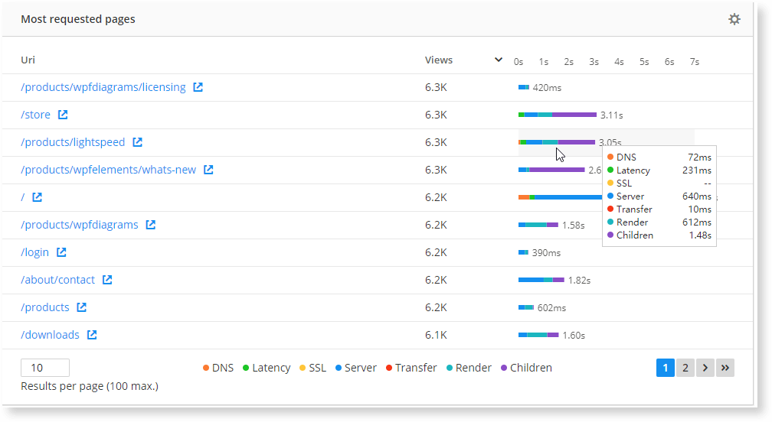
Task: Click the /store timing bar
Action: (557, 115)
